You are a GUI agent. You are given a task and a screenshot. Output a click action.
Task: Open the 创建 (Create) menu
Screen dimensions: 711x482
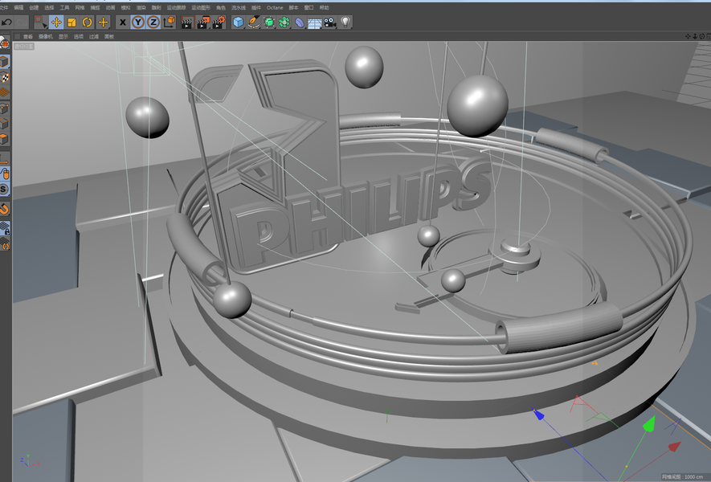(34, 8)
